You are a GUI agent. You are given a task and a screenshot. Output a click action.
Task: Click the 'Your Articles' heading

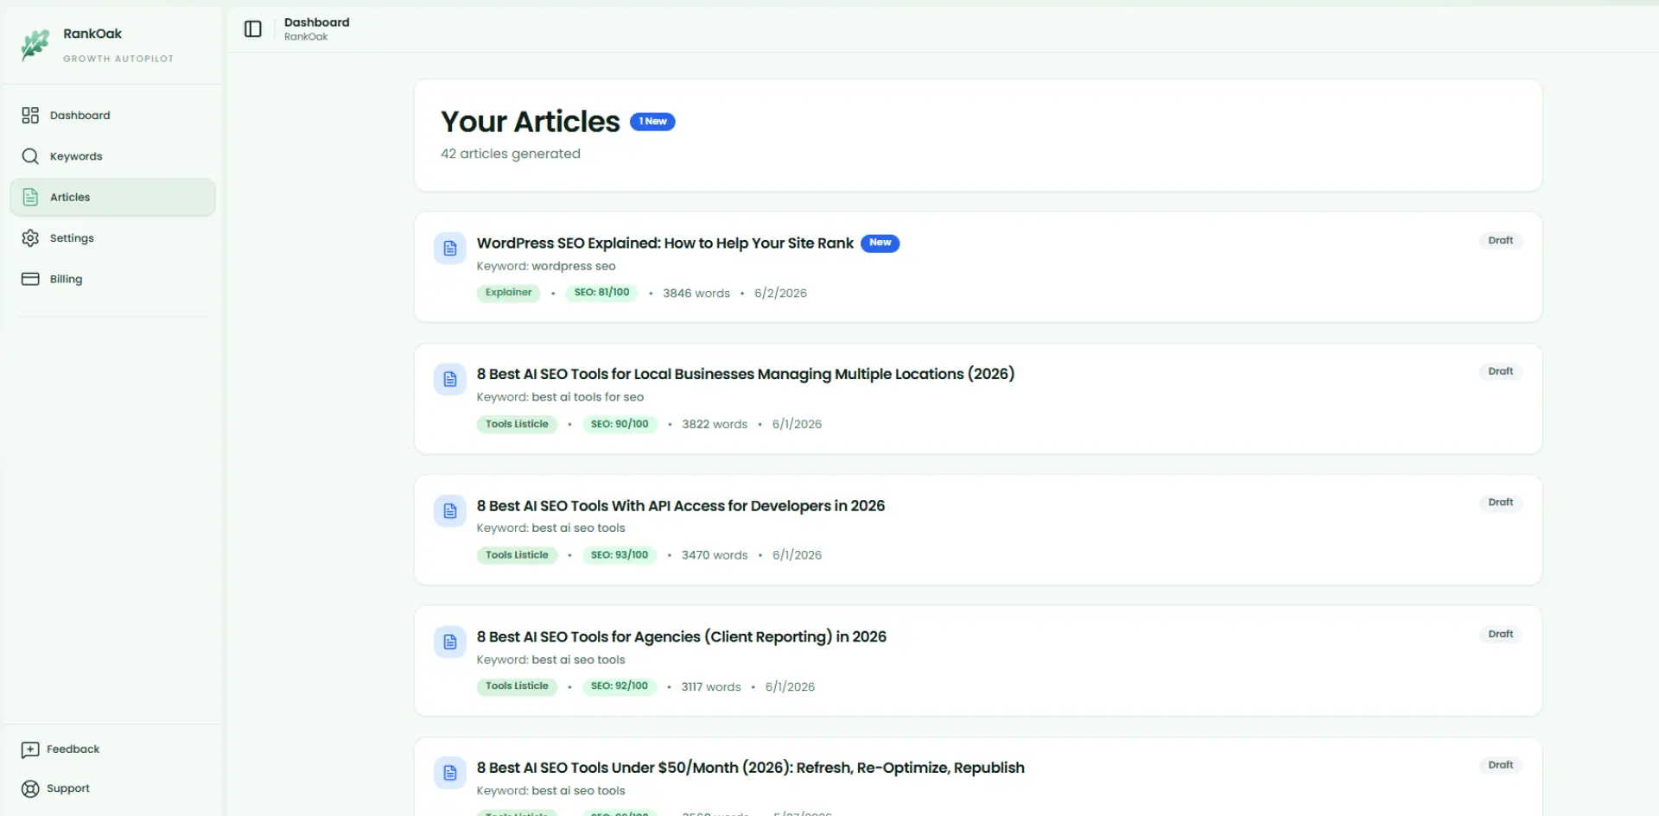point(531,122)
